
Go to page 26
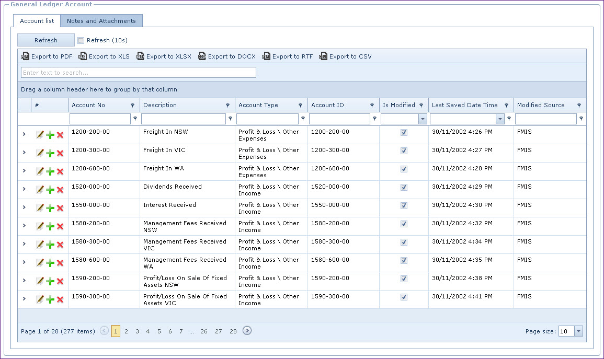pyautogui.click(x=204, y=331)
